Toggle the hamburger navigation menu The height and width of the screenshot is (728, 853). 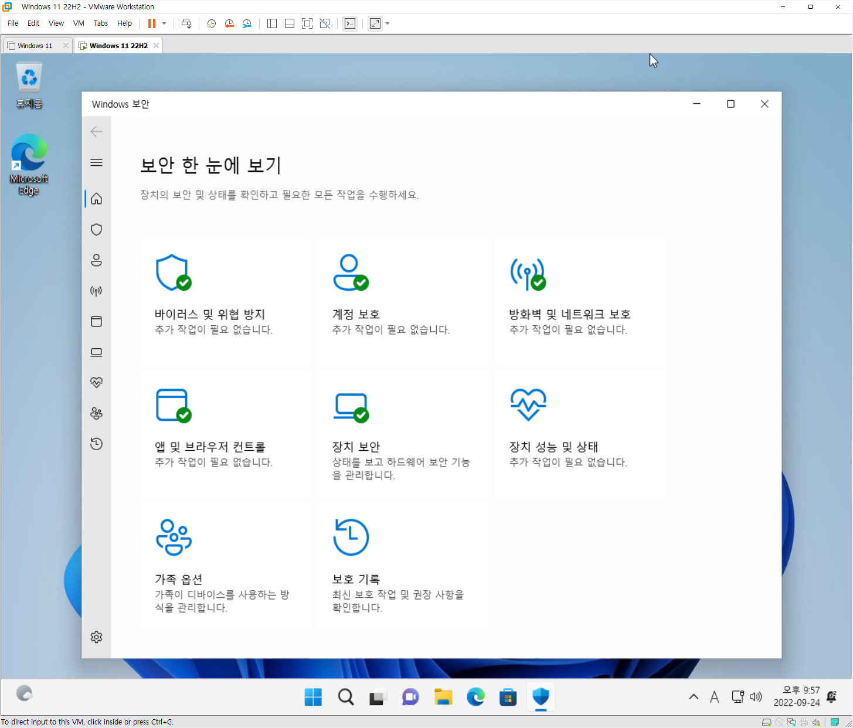[97, 162]
